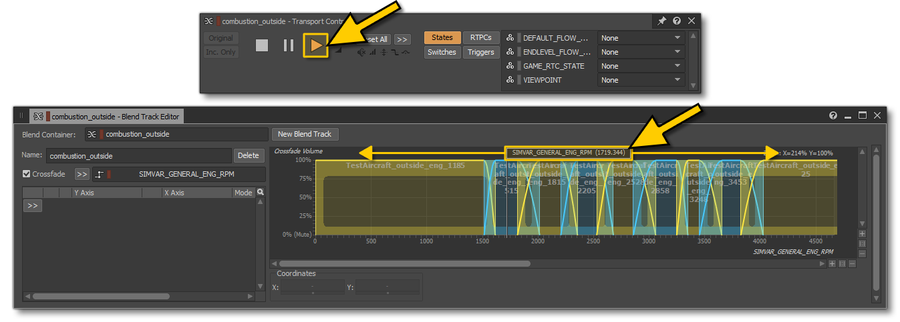This screenshot has height=322, width=900.
Task: Open the GAME_RTC_STATE state dropdown
Action: (641, 66)
